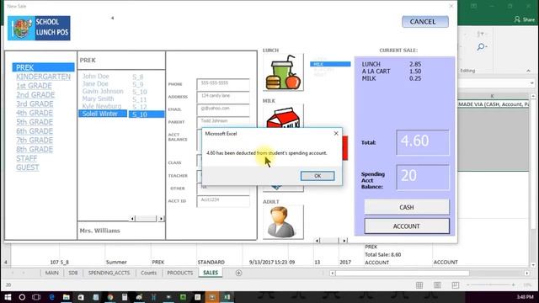Select student John Doe
The height and width of the screenshot is (303, 539).
click(95, 77)
